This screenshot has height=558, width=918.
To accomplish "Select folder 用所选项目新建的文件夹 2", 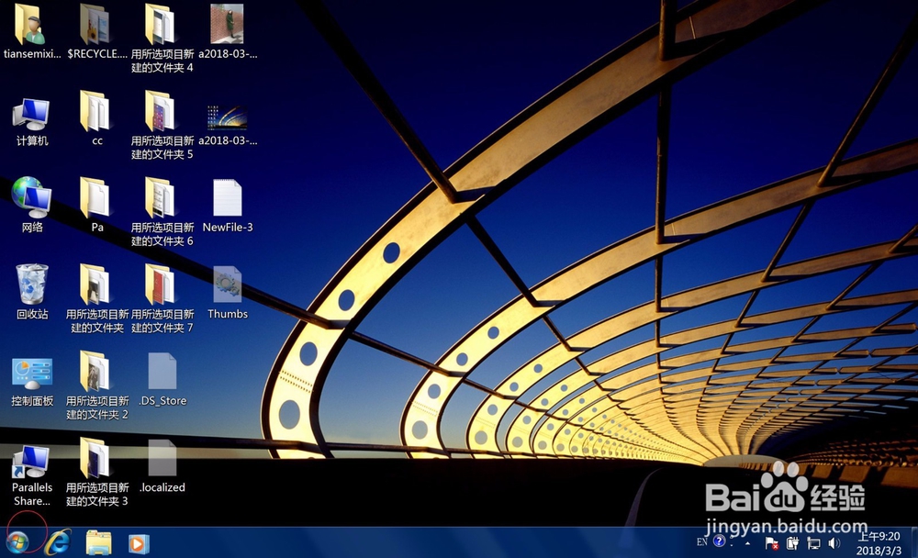I will (x=96, y=373).
